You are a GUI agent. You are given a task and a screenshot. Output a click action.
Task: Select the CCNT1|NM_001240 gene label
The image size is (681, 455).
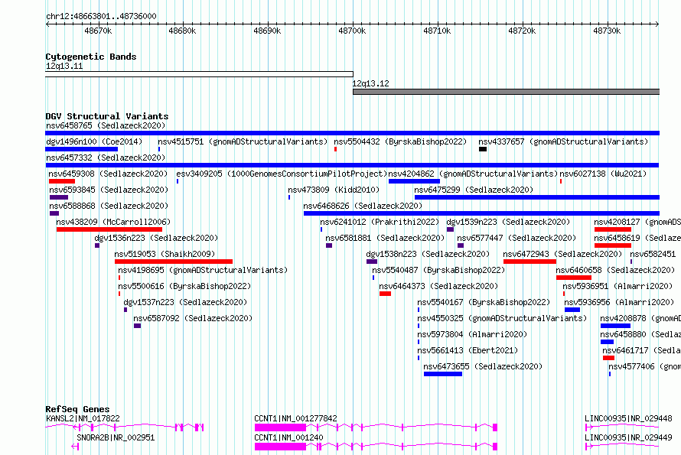click(288, 437)
